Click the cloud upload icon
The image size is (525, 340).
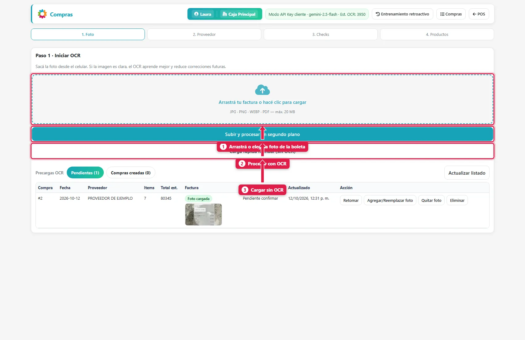262,90
